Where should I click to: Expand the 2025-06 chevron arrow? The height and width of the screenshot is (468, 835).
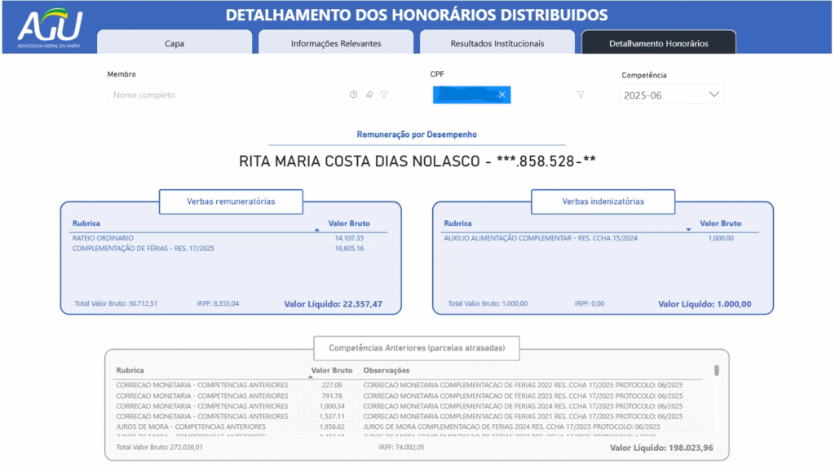pos(714,95)
